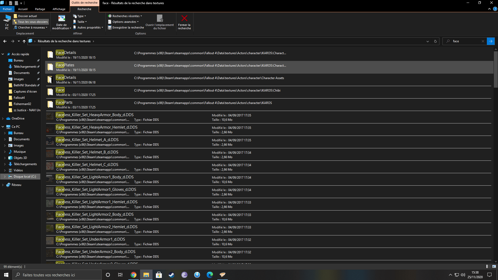The height and width of the screenshot is (280, 498).
Task: Click the face search input field
Action: click(x=464, y=41)
